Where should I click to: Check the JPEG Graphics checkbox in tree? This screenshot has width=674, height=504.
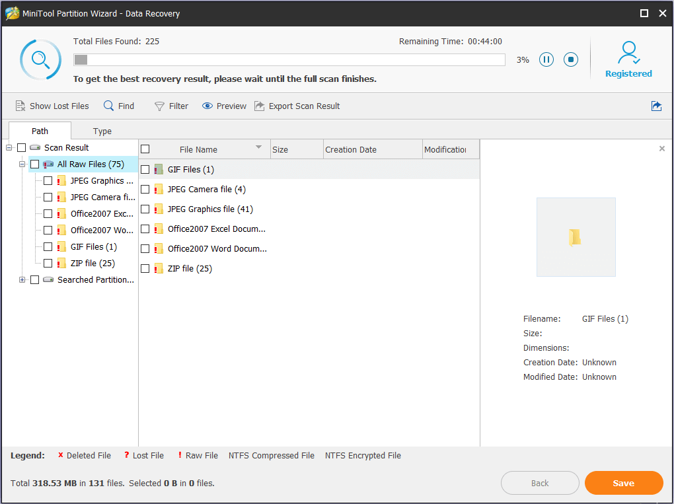(48, 181)
